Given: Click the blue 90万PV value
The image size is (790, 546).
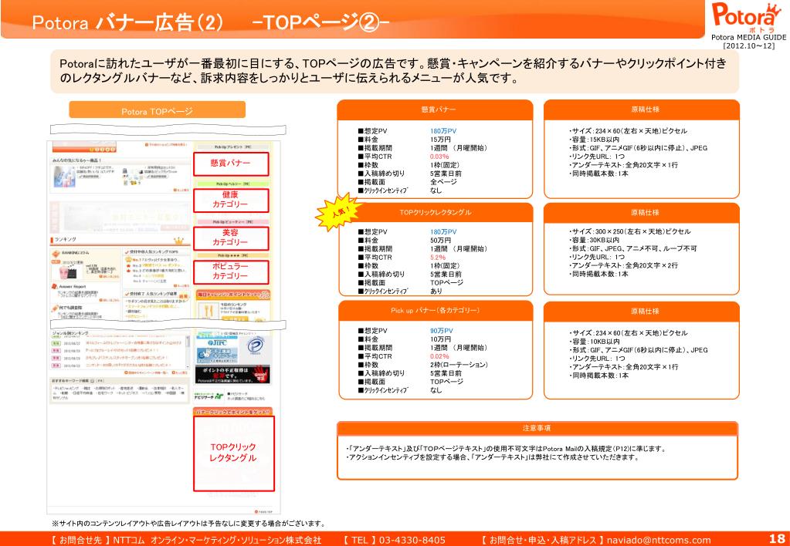Looking at the screenshot, I should point(442,331).
